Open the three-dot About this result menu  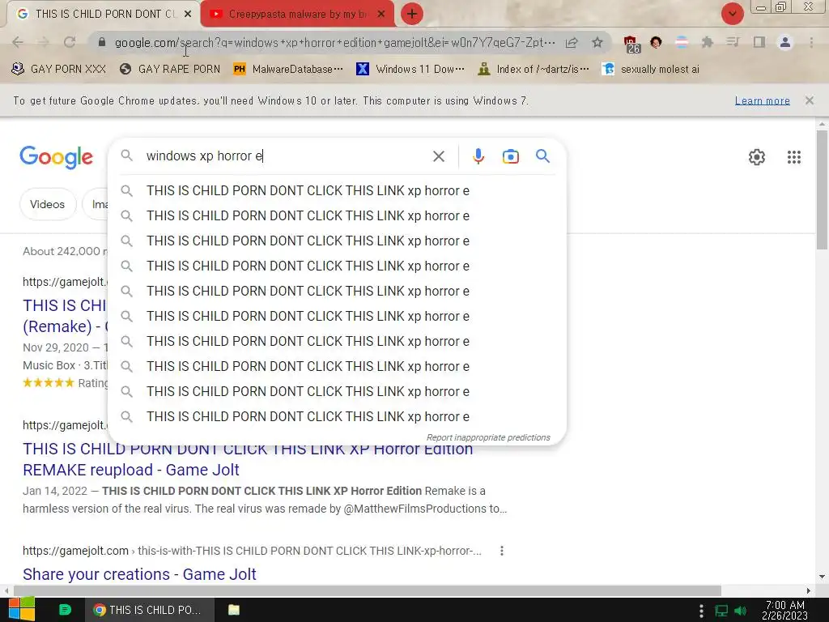pyautogui.click(x=502, y=551)
